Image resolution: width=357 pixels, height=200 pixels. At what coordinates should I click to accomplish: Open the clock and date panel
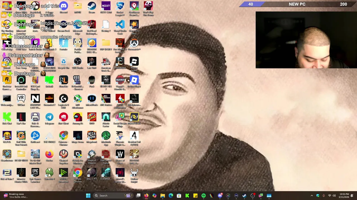point(344,196)
